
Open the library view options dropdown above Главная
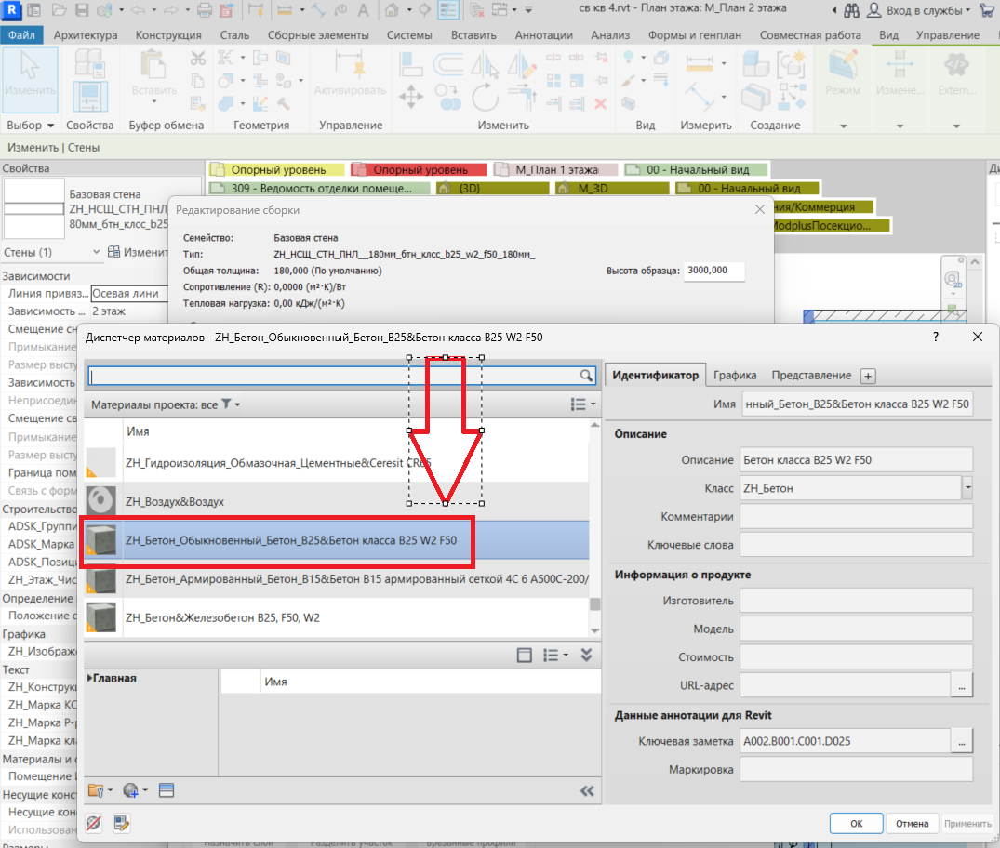(555, 656)
